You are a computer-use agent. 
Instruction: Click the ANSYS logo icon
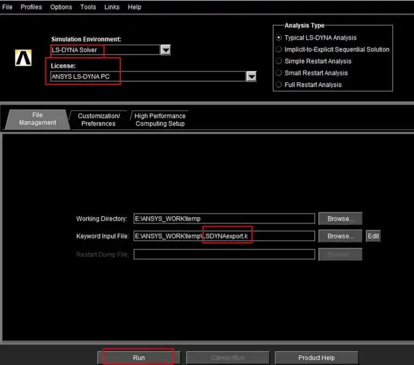coord(23,58)
